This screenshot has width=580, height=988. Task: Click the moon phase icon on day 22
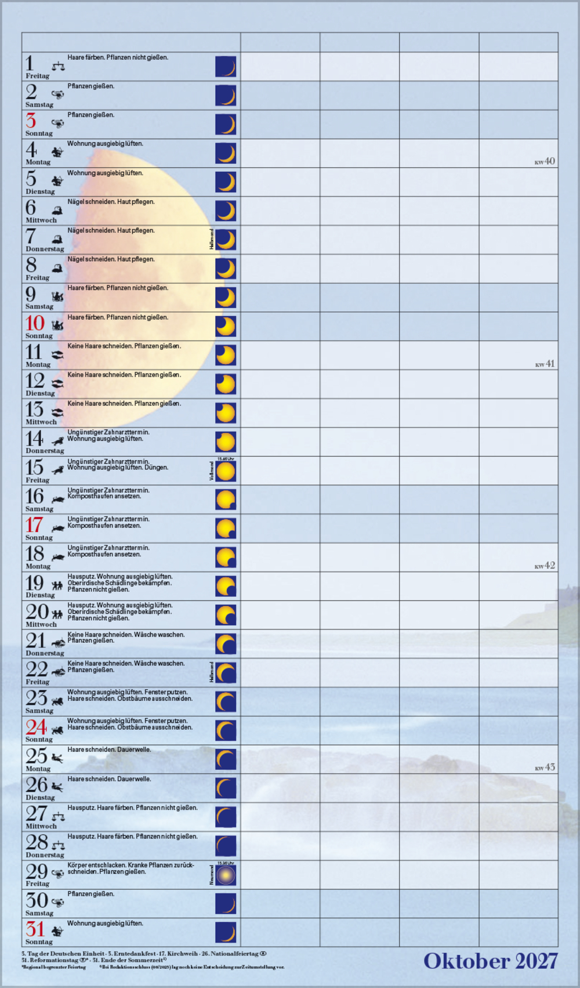click(226, 673)
